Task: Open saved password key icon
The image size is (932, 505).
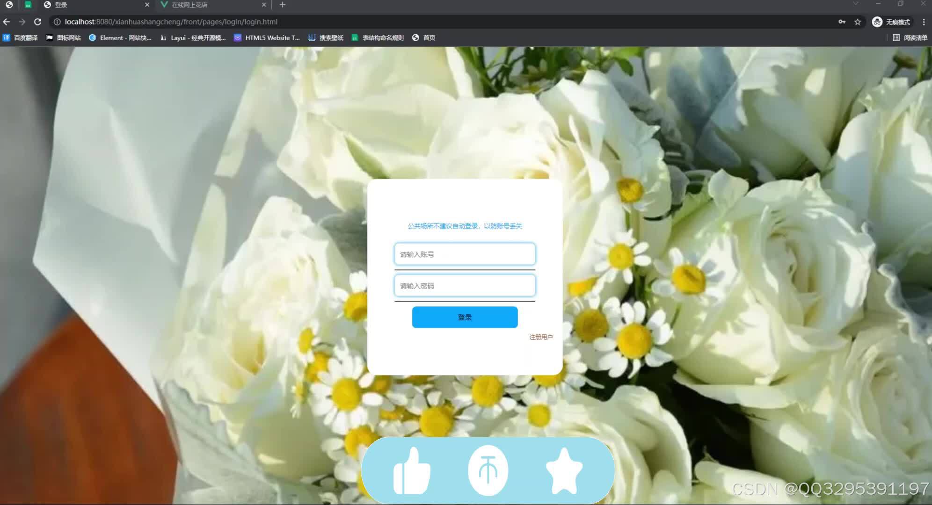Action: 842,22
